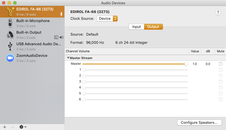Click the 96,000 Hz format text
The image size is (226, 130).
click(x=95, y=43)
